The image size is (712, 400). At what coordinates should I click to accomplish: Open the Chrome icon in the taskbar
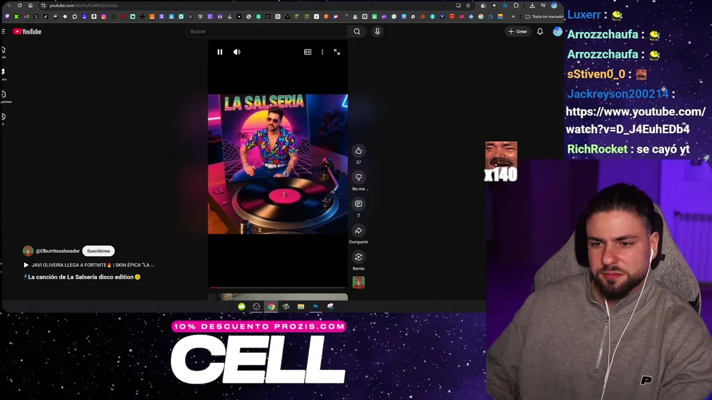click(x=271, y=307)
